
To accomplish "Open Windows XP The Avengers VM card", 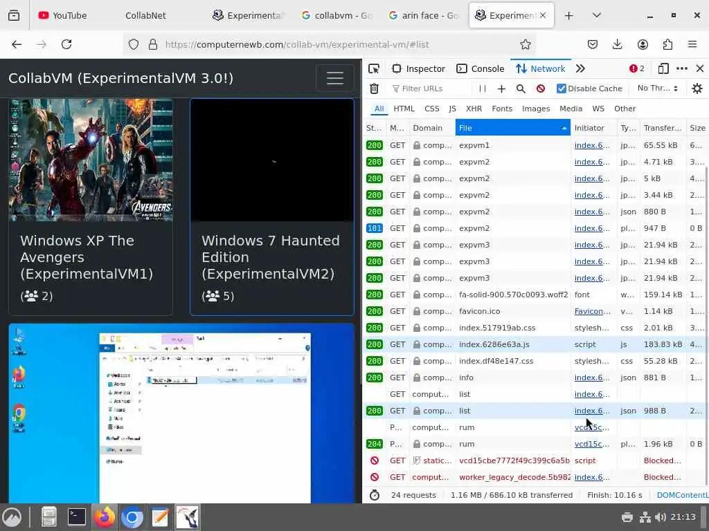I will [x=91, y=206].
